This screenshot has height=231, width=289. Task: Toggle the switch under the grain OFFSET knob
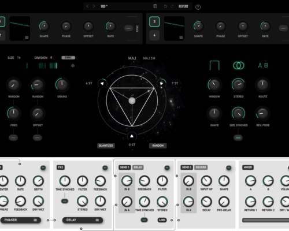point(38,137)
